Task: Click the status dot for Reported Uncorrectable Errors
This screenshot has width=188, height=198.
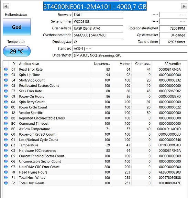Action: pos(6,118)
